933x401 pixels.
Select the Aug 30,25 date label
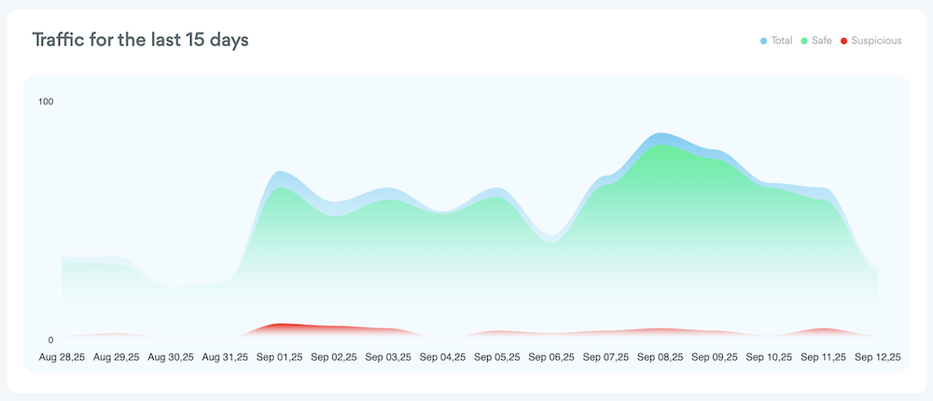coord(171,357)
